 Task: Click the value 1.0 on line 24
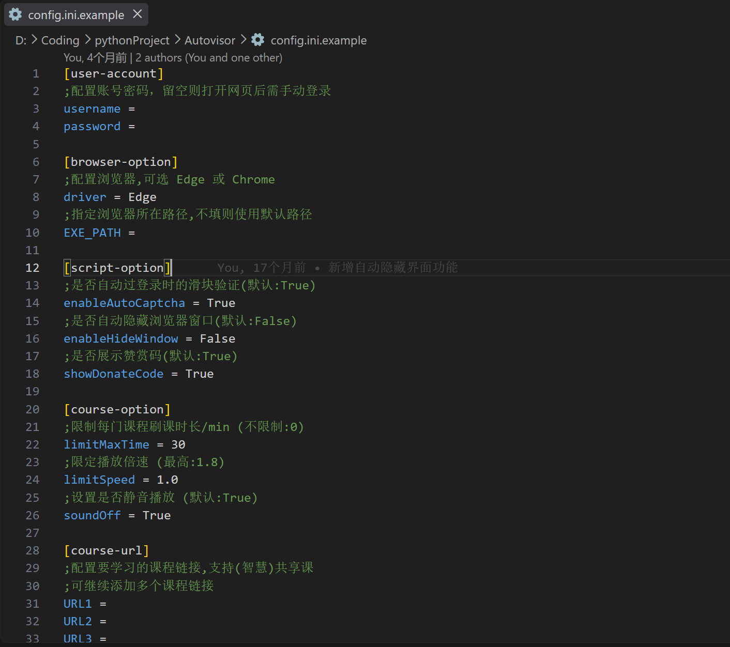[x=168, y=480]
